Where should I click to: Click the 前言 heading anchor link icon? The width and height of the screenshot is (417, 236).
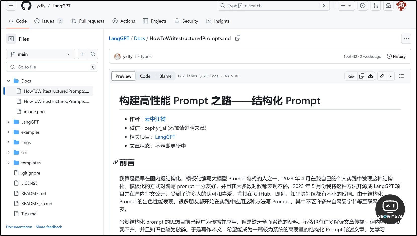click(x=115, y=162)
